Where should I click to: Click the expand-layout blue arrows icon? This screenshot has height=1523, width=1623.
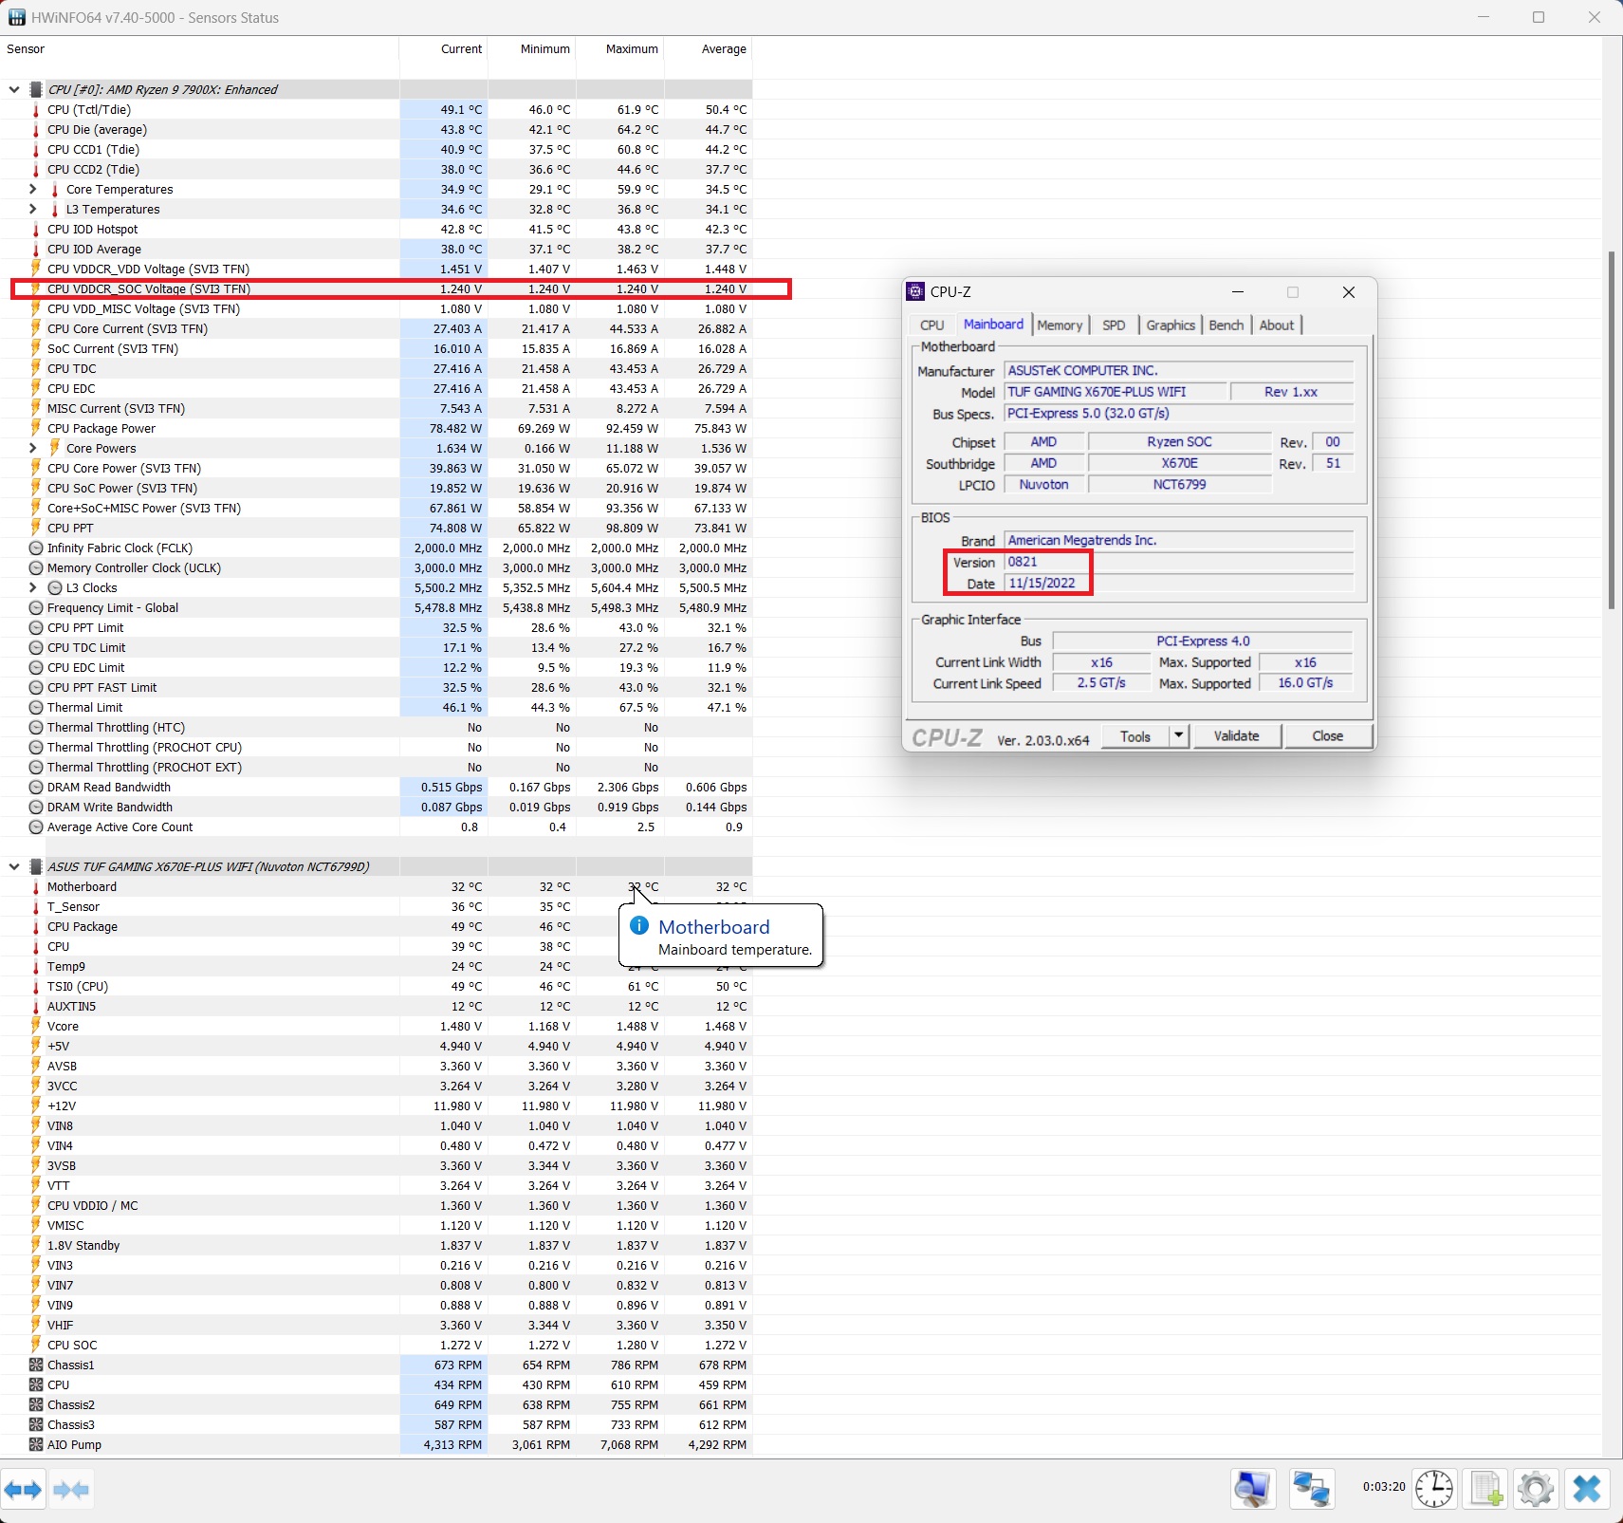click(x=23, y=1490)
